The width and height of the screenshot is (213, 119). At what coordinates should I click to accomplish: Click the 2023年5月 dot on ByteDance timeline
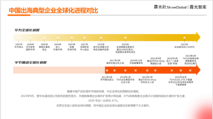[x=190, y=70]
